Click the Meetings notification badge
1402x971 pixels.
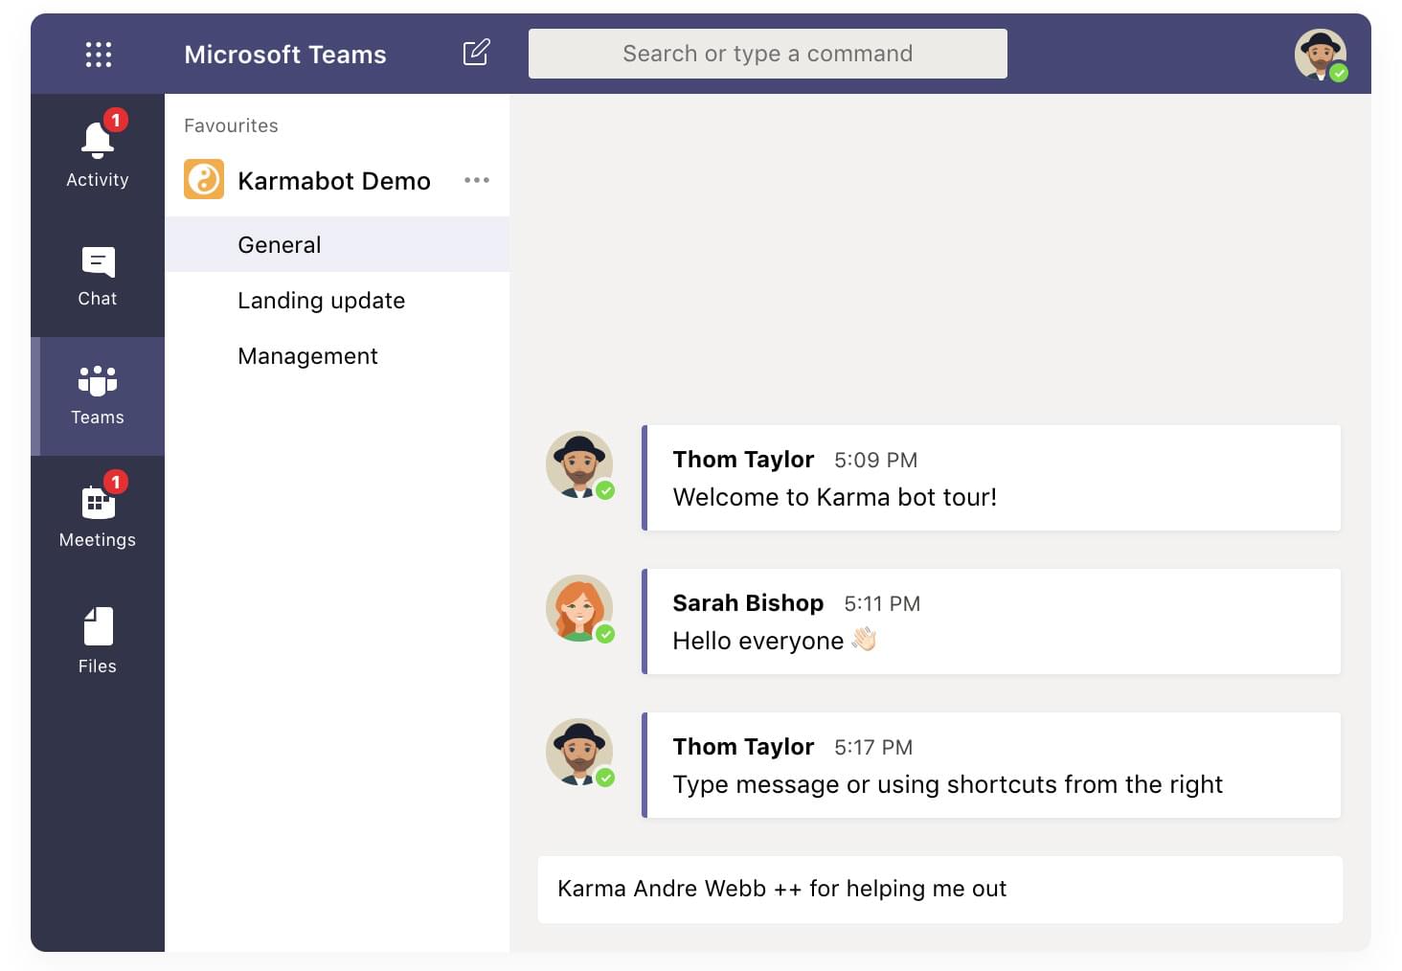pyautogui.click(x=116, y=482)
